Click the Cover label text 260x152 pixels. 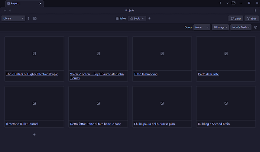coord(188,27)
